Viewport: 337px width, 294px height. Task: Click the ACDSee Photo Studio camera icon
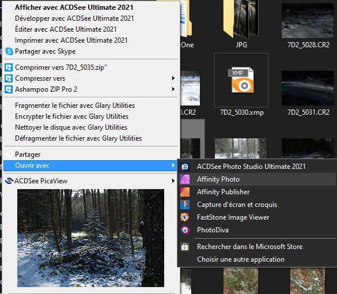[185, 167]
